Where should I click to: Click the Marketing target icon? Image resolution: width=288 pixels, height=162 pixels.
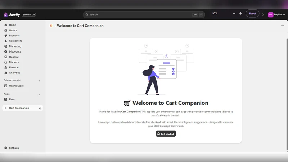[x=6, y=46]
